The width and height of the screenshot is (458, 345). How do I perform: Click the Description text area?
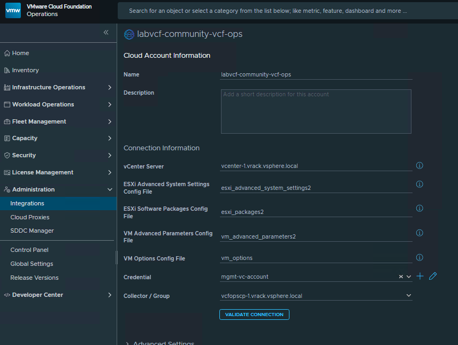316,111
